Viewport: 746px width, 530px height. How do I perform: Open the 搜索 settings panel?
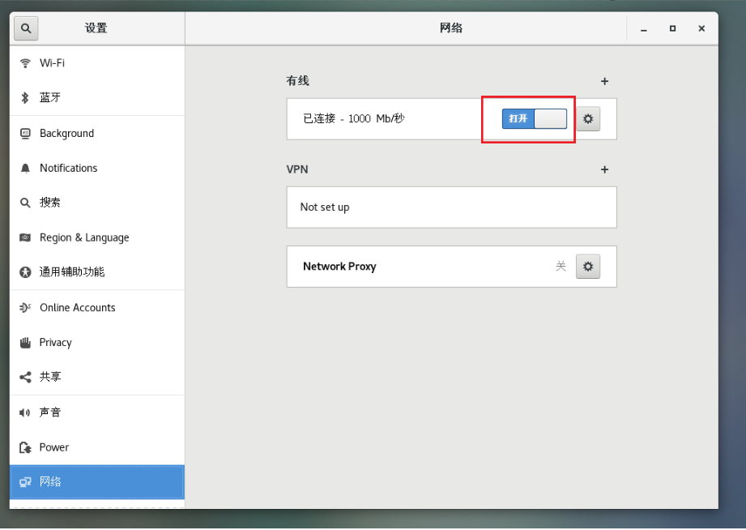coord(97,203)
